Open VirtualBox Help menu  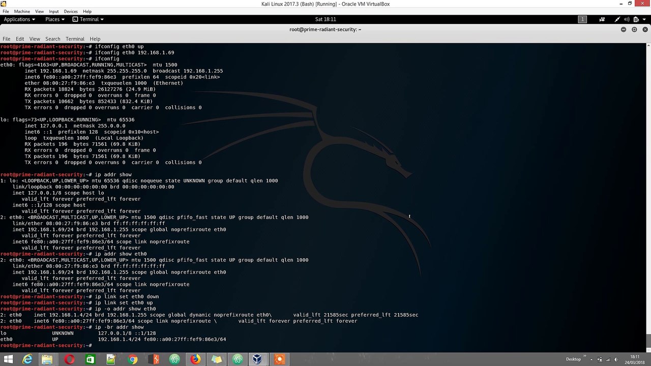click(x=87, y=11)
